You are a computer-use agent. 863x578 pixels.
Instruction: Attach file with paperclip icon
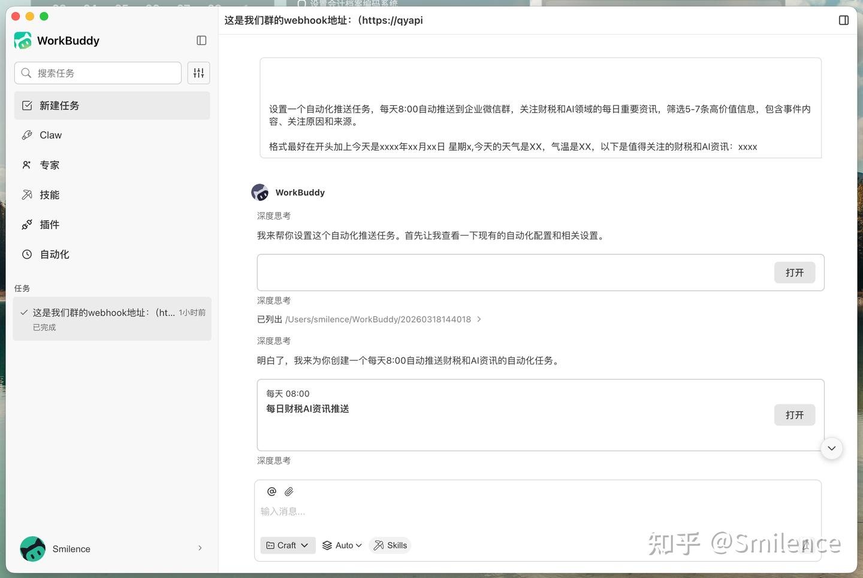pos(289,491)
